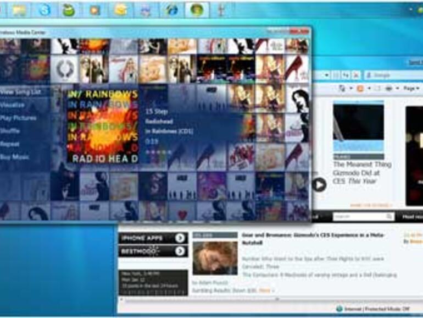Follow the orange More link below the article
This screenshot has height=318, width=423.
pyautogui.click(x=266, y=290)
